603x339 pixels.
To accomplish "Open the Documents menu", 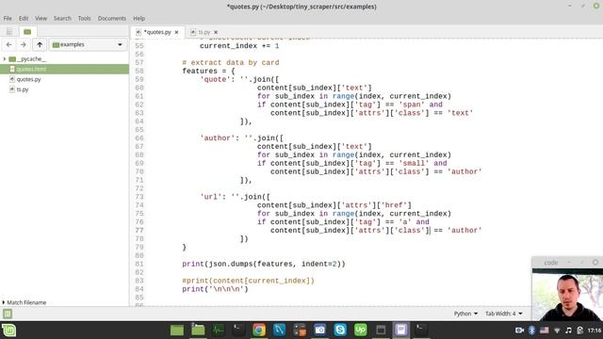I will pyautogui.click(x=111, y=19).
